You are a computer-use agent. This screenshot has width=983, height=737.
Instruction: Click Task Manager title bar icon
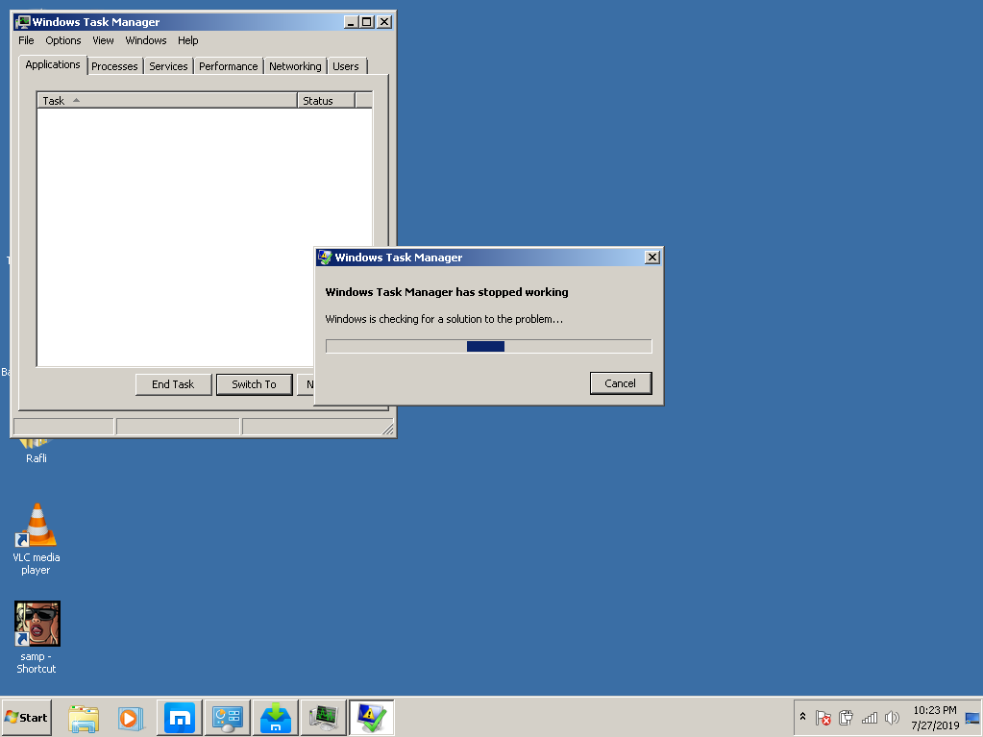tap(23, 22)
